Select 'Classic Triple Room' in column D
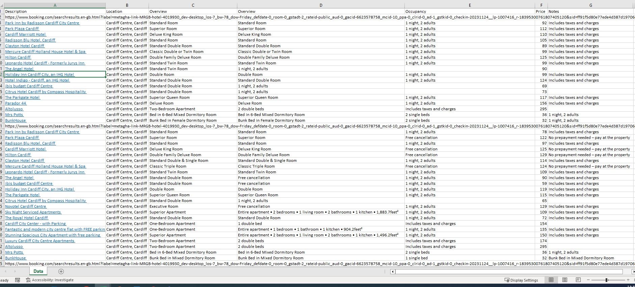The height and width of the screenshot is (287, 635). [321, 166]
